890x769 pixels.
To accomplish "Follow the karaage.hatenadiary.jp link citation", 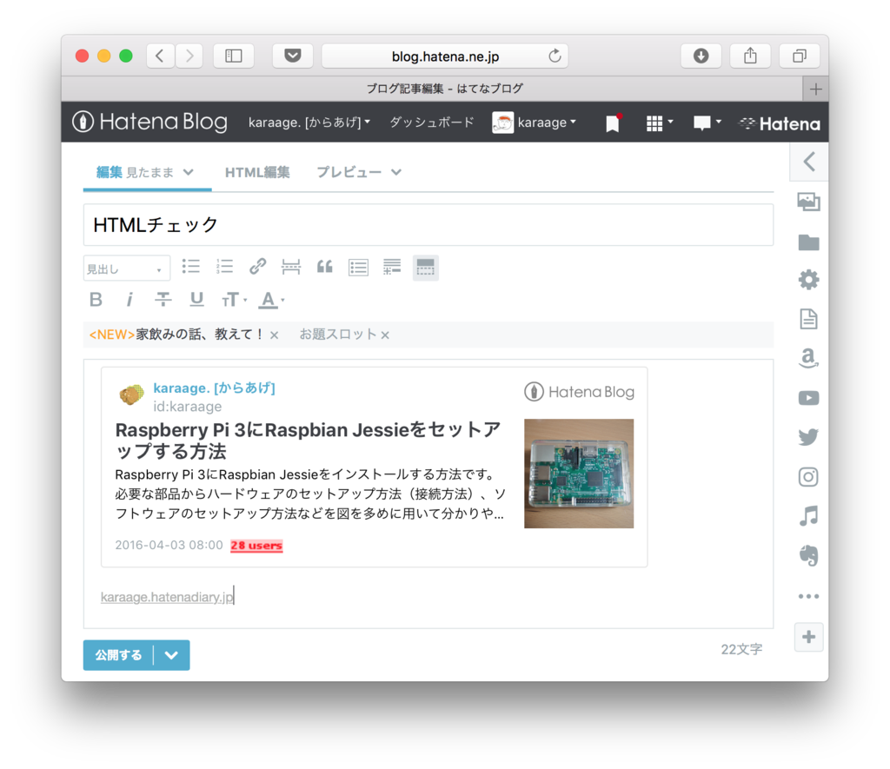I will click(165, 595).
